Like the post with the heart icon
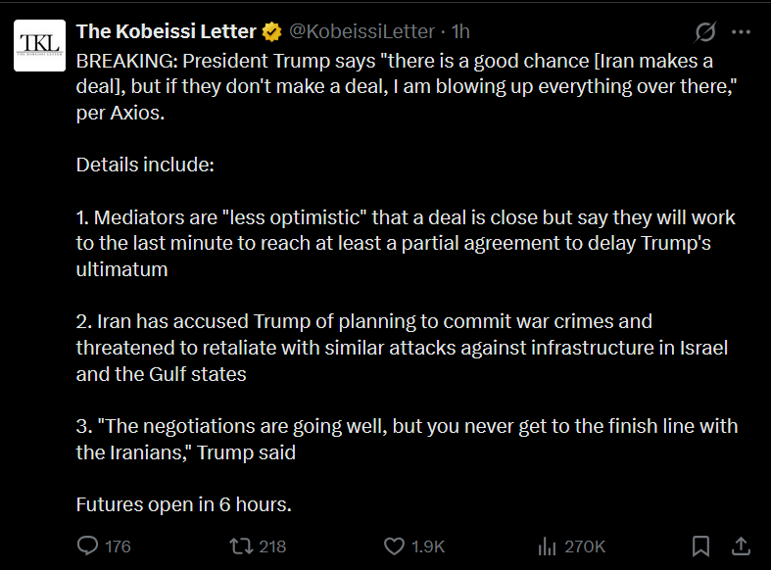771x570 pixels. tap(394, 546)
